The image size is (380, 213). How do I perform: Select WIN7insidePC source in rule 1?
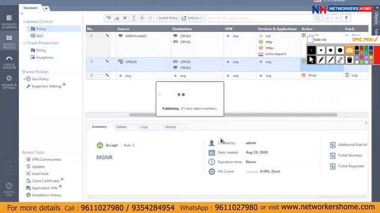(136, 36)
